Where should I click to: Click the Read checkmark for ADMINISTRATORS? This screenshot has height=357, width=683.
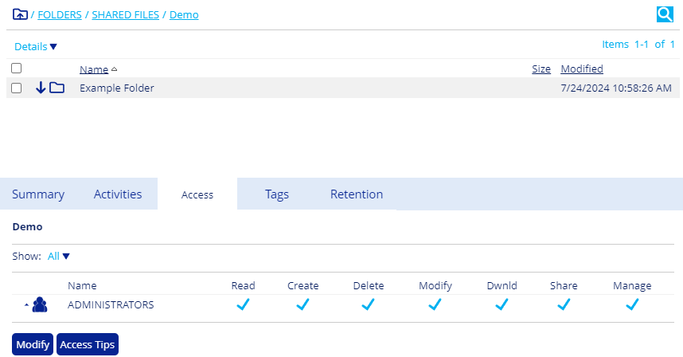pyautogui.click(x=243, y=304)
